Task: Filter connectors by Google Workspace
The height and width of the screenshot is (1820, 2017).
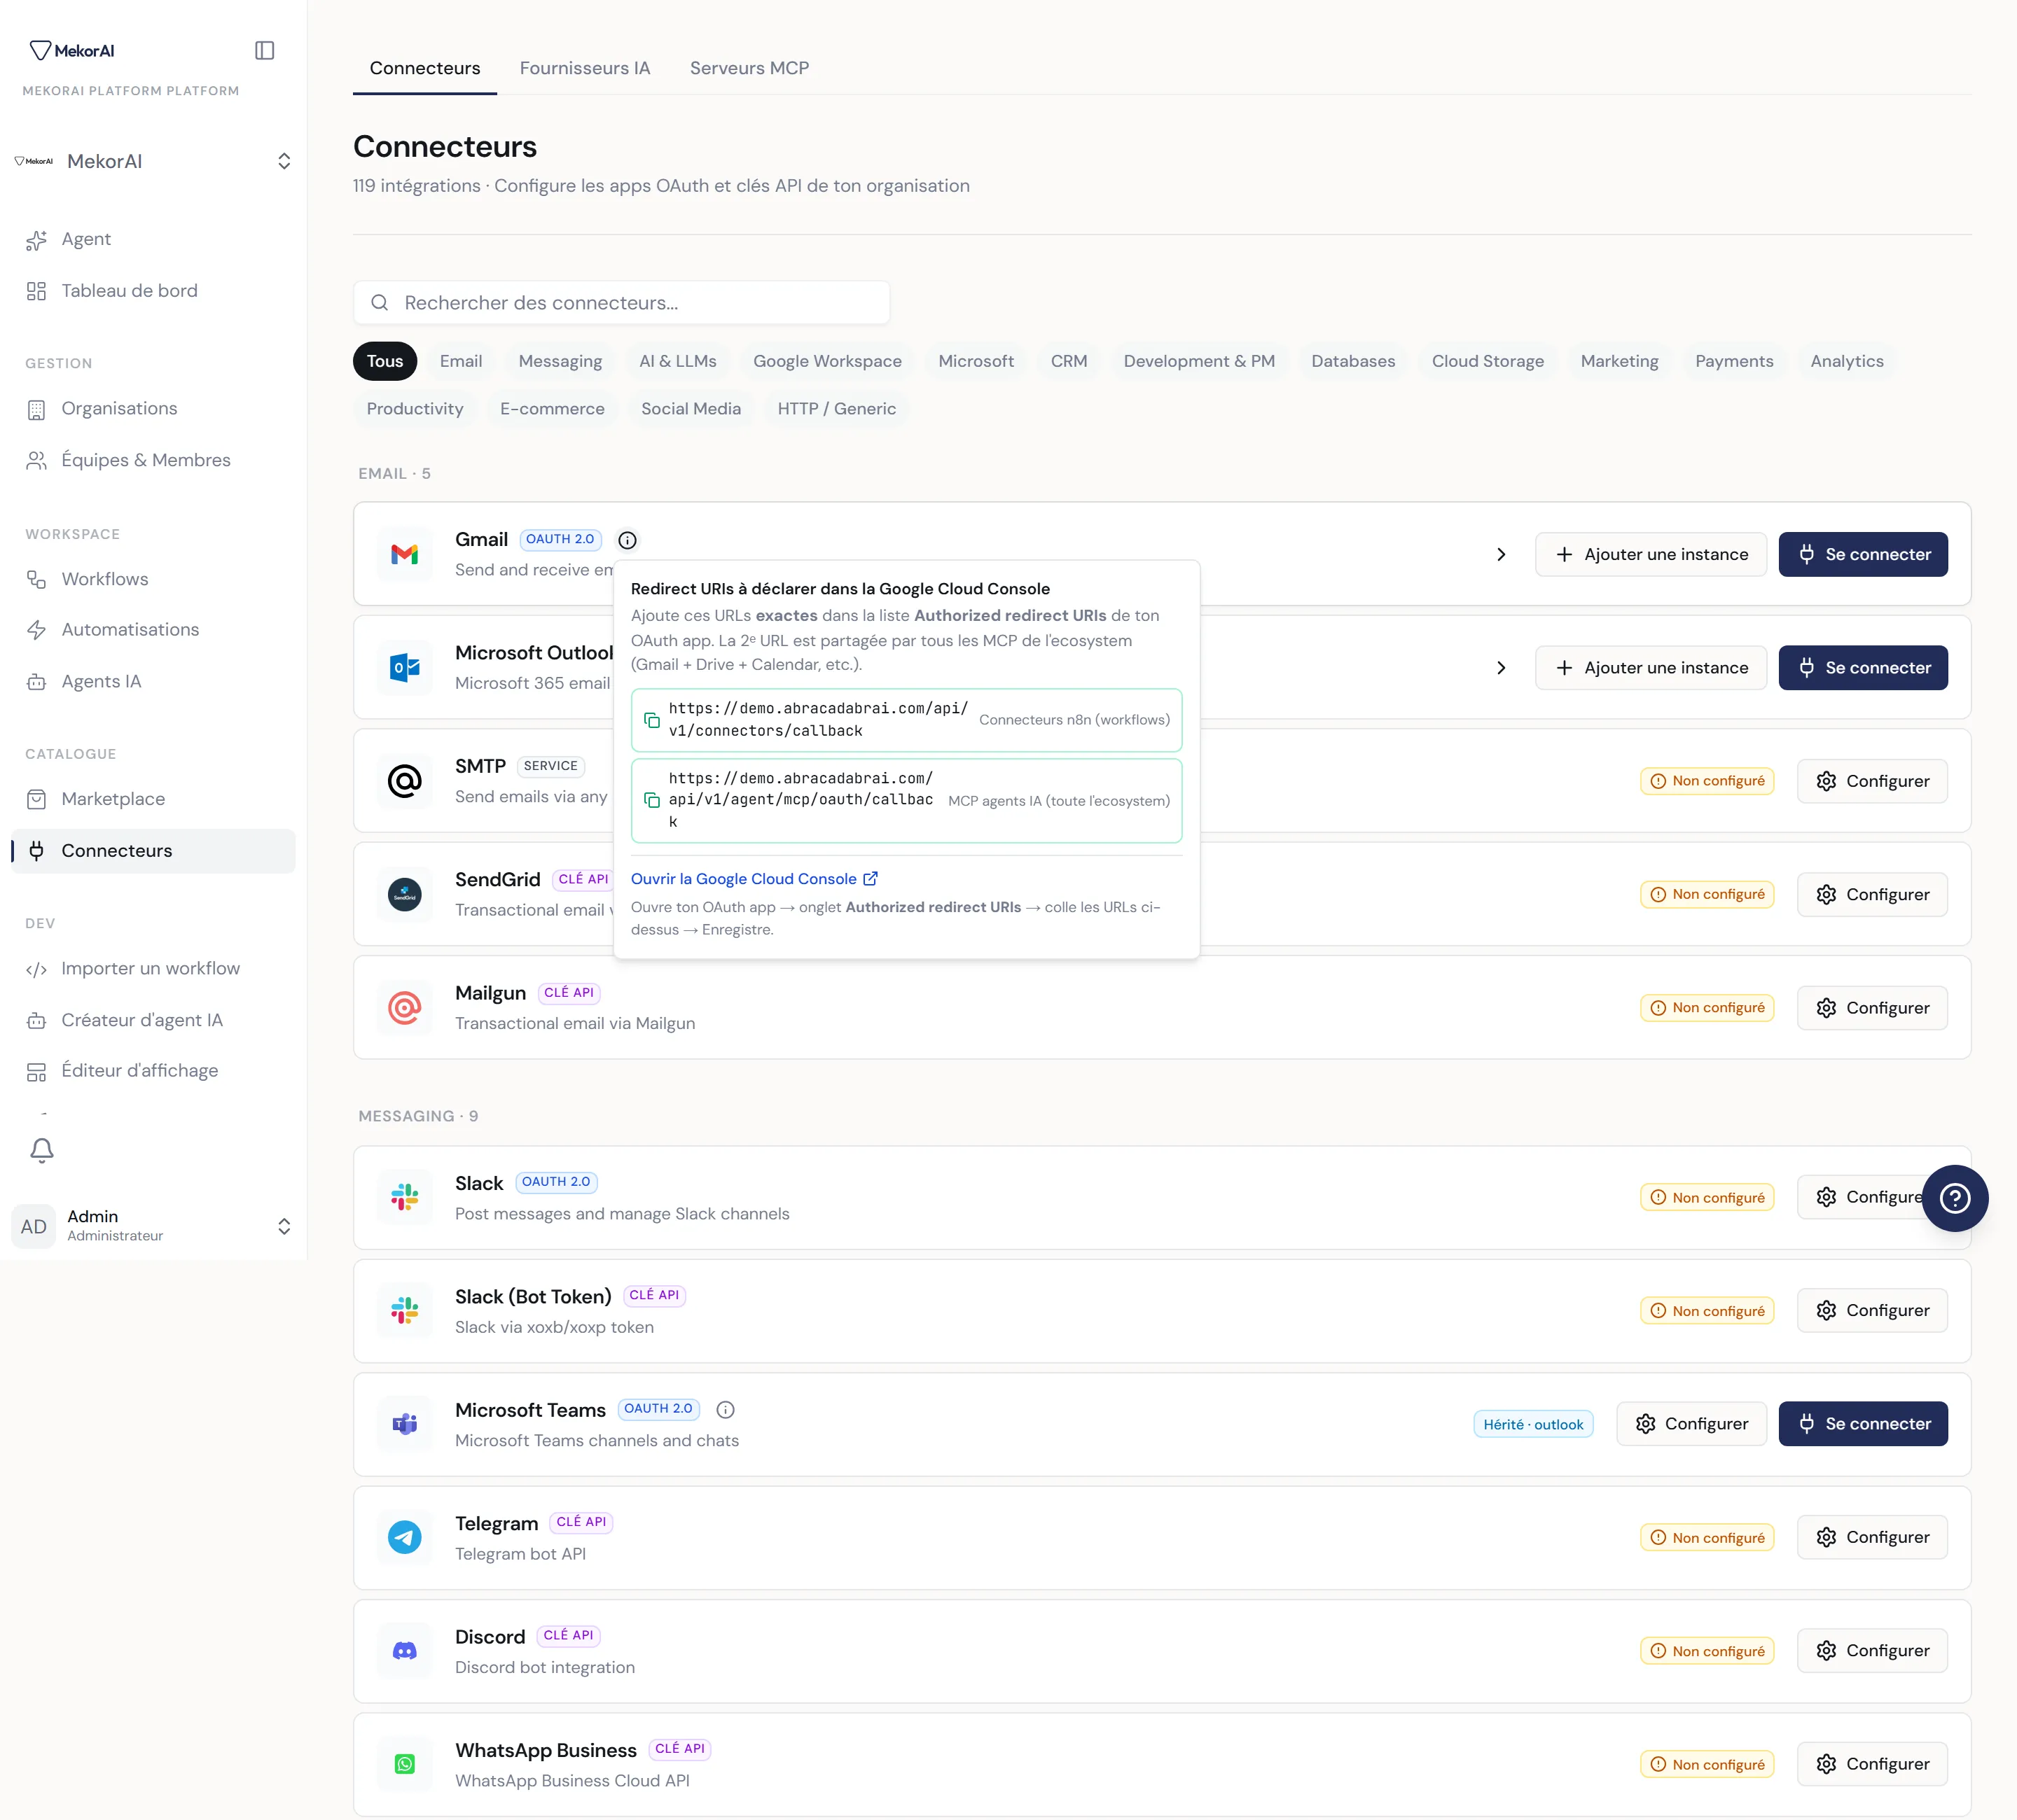Action: pos(826,361)
